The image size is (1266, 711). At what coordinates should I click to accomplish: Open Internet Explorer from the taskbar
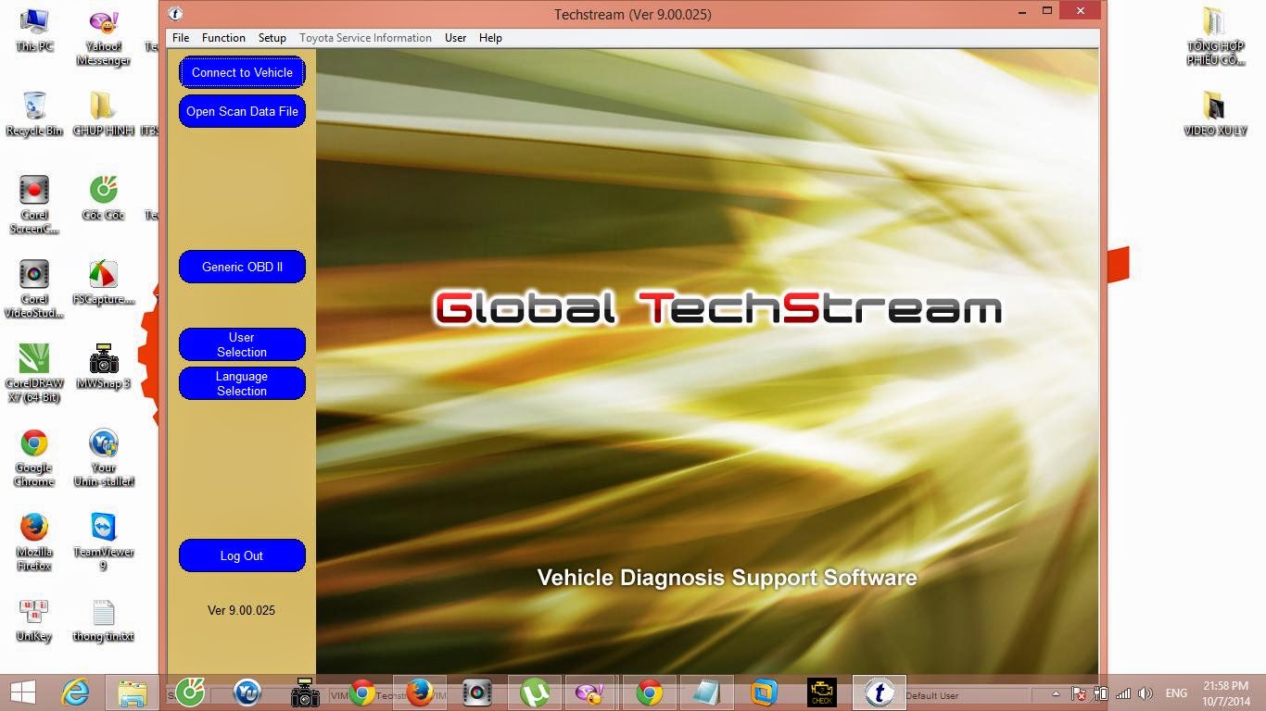pyautogui.click(x=76, y=692)
